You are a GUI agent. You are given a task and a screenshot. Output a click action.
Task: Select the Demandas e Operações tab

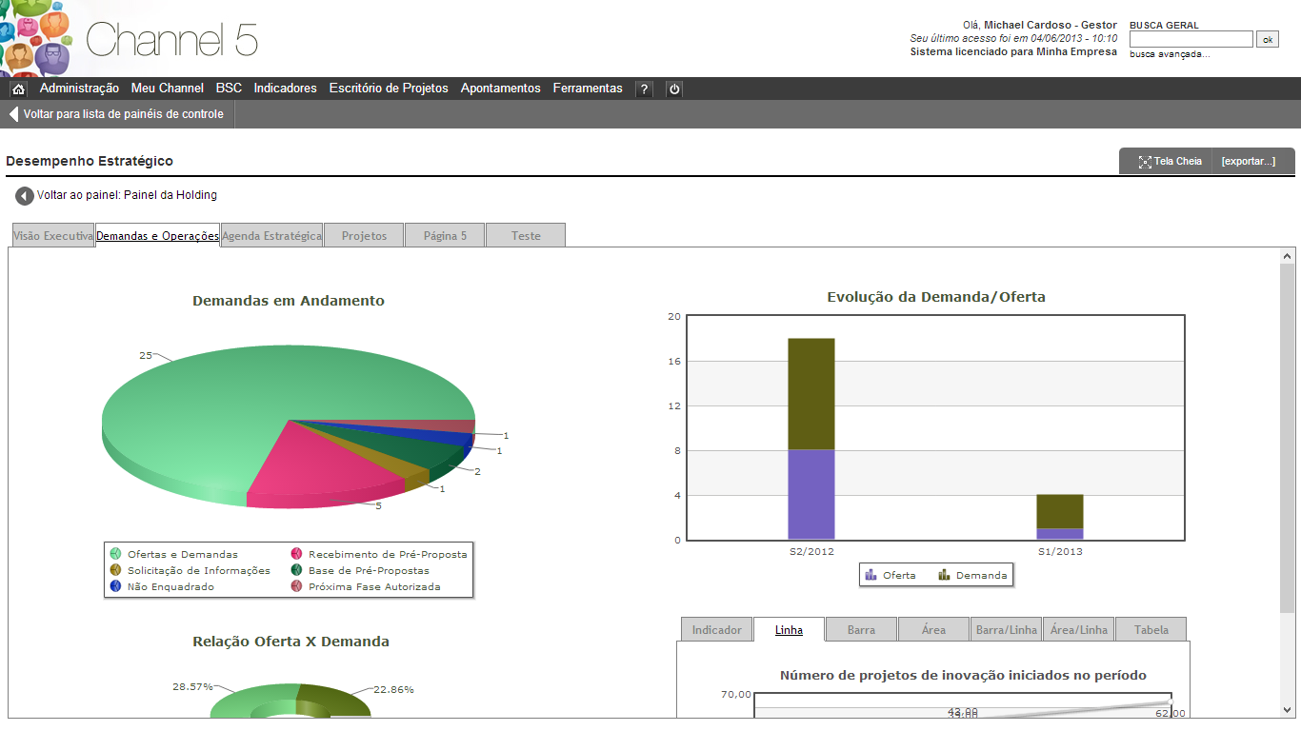pyautogui.click(x=157, y=235)
